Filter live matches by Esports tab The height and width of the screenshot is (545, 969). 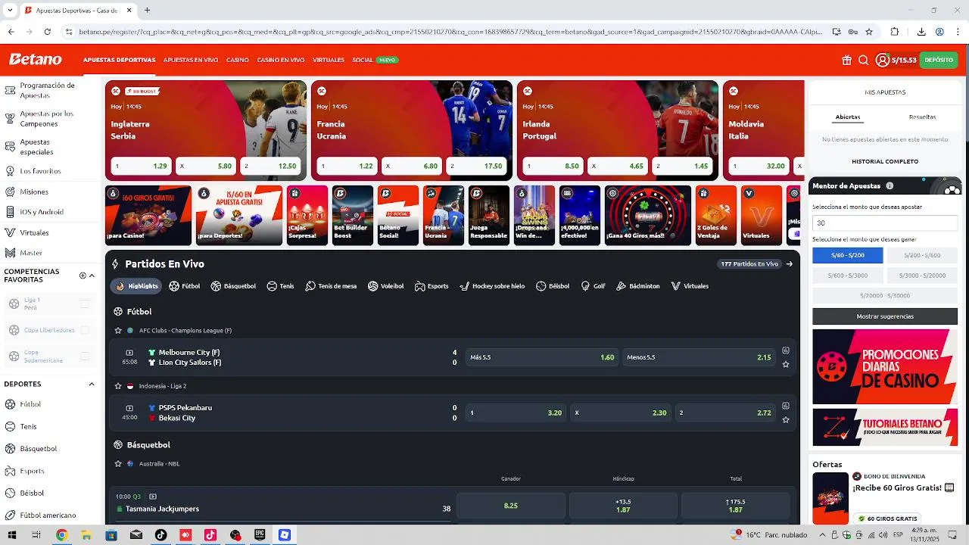432,286
